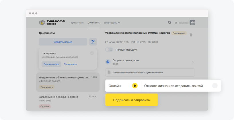
Task: Click the На подпись card title
Action: tap(49, 53)
